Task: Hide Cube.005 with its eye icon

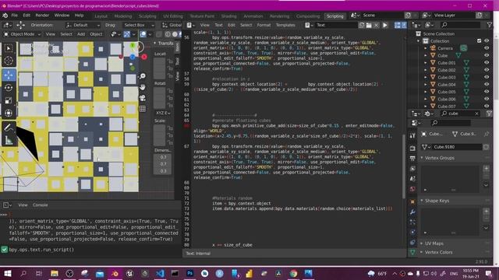Action: (487, 92)
